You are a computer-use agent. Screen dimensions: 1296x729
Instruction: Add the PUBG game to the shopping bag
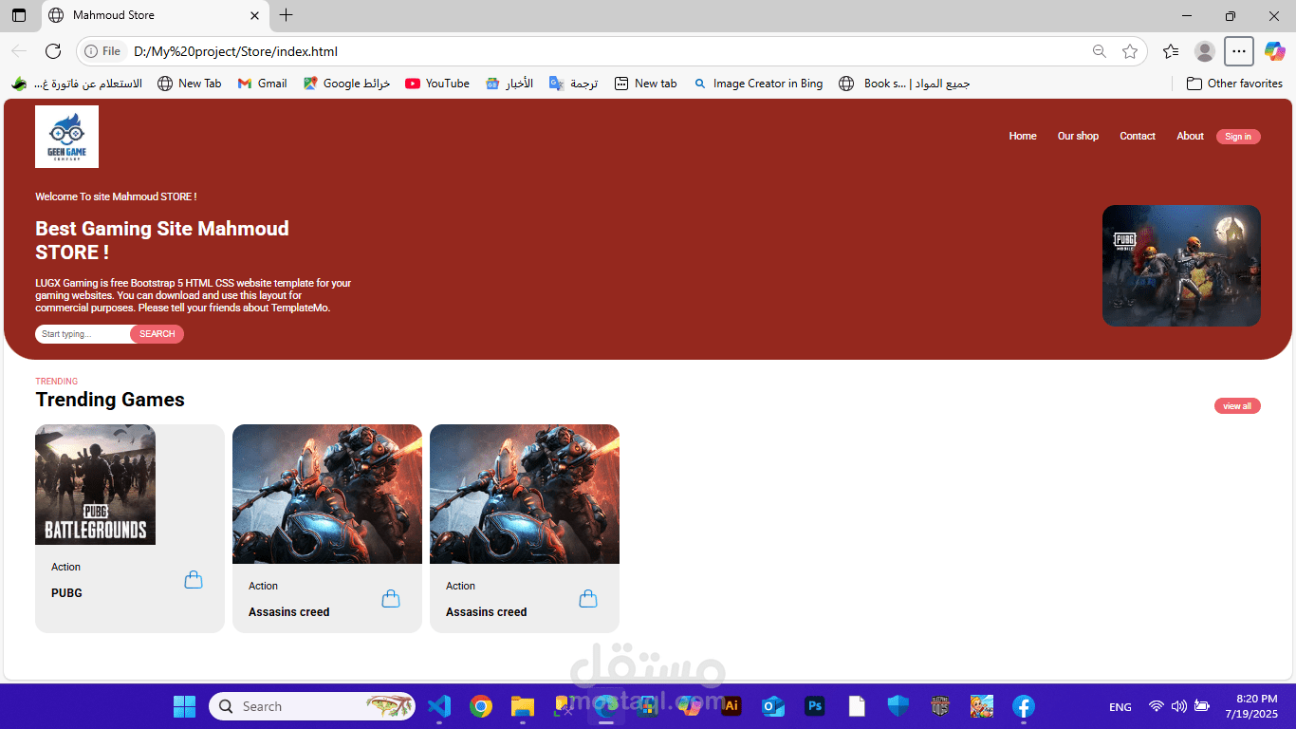194,580
